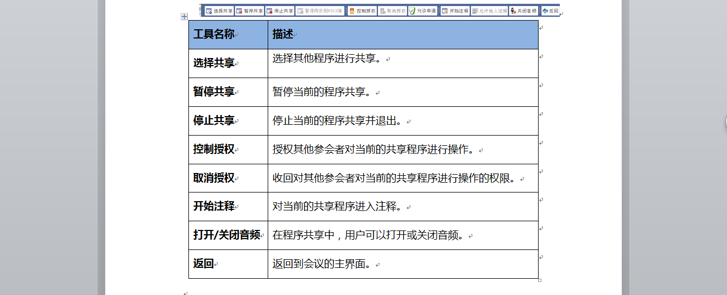Click the 开始注释 table row name cell
Screen dimensions: 727x295
click(214, 207)
